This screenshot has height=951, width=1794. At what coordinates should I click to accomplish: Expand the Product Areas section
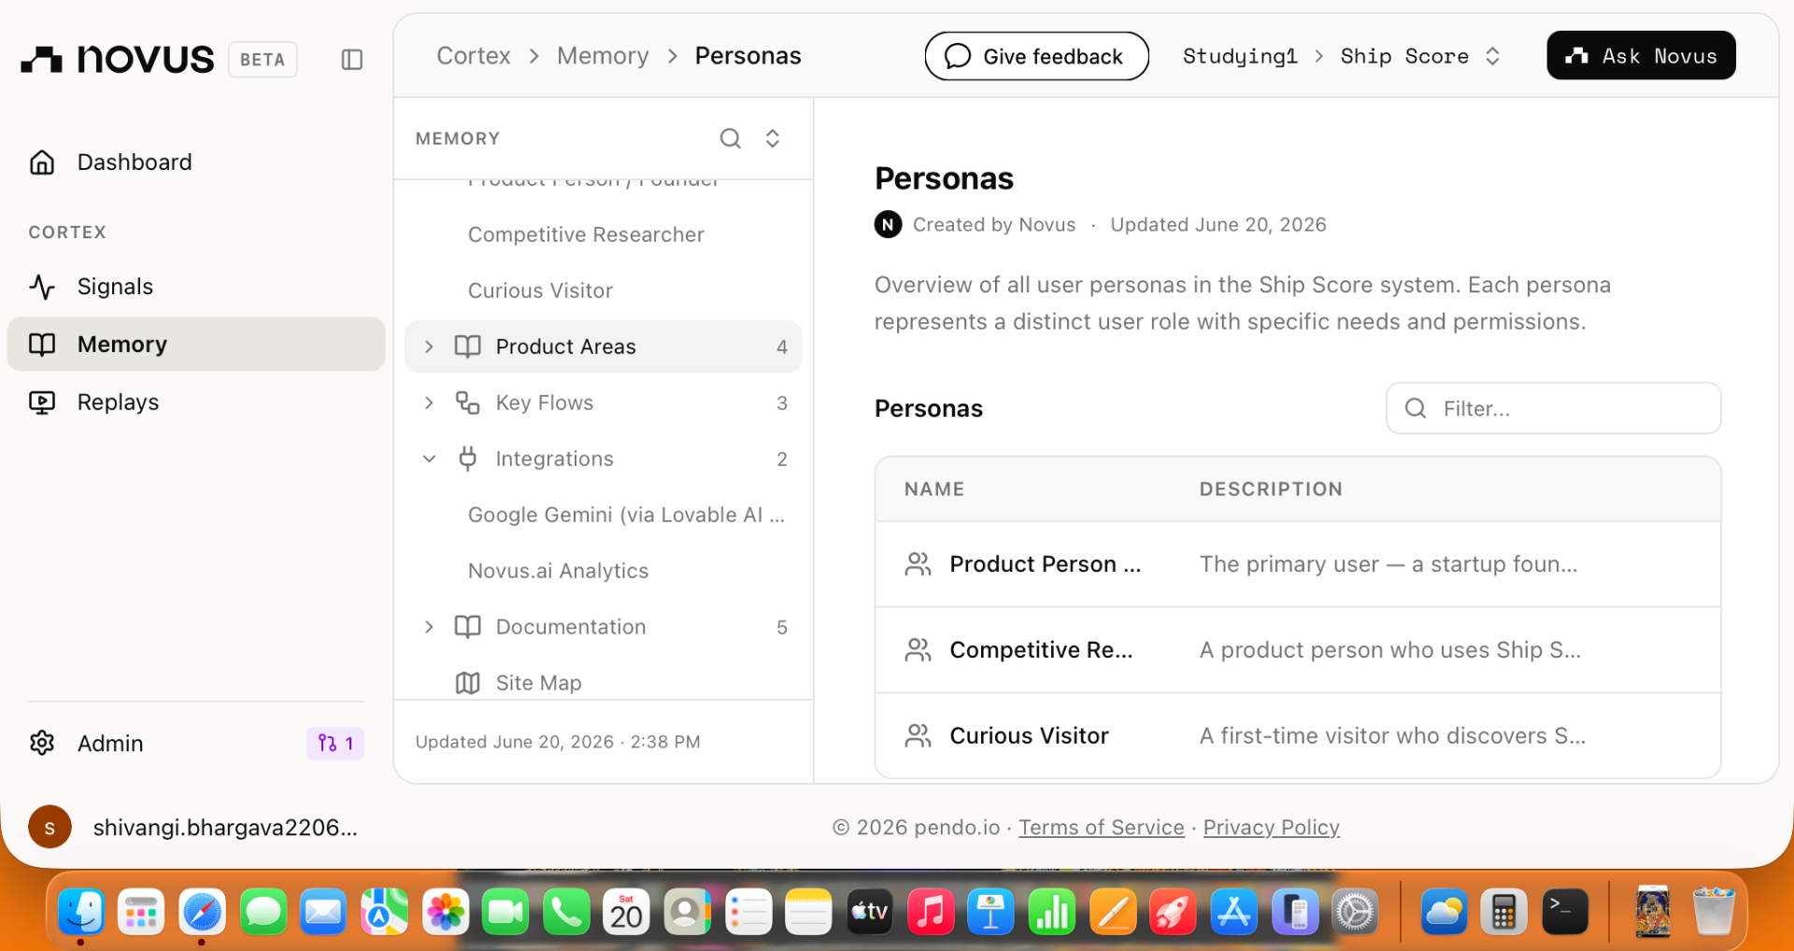[429, 347]
